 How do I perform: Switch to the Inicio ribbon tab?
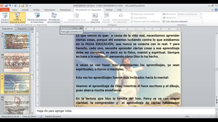click(15, 10)
